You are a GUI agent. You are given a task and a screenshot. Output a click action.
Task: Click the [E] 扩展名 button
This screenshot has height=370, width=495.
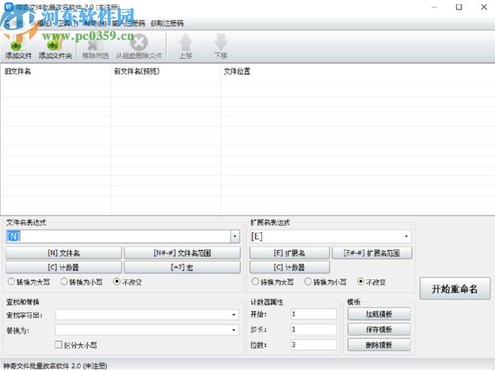(x=290, y=253)
